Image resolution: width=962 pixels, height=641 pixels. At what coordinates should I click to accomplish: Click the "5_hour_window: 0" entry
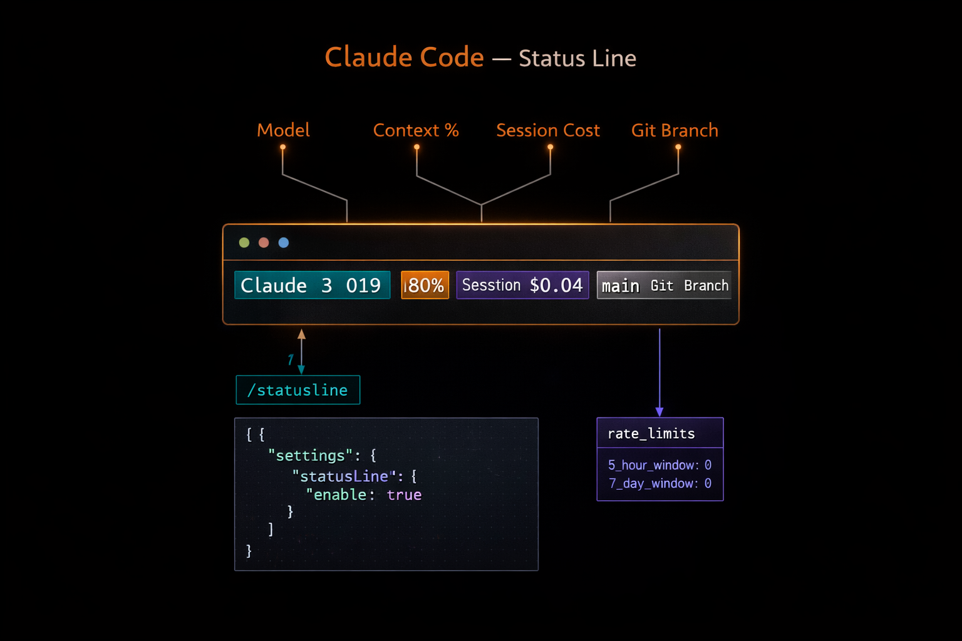pos(659,465)
